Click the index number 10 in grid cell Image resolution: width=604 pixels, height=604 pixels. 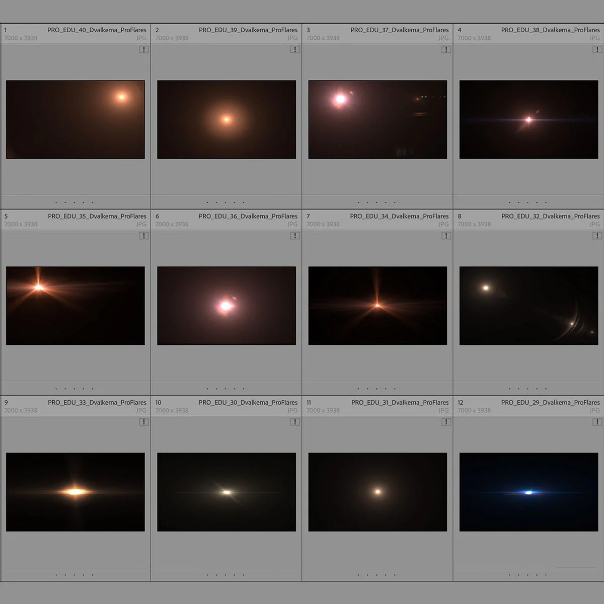pyautogui.click(x=158, y=403)
